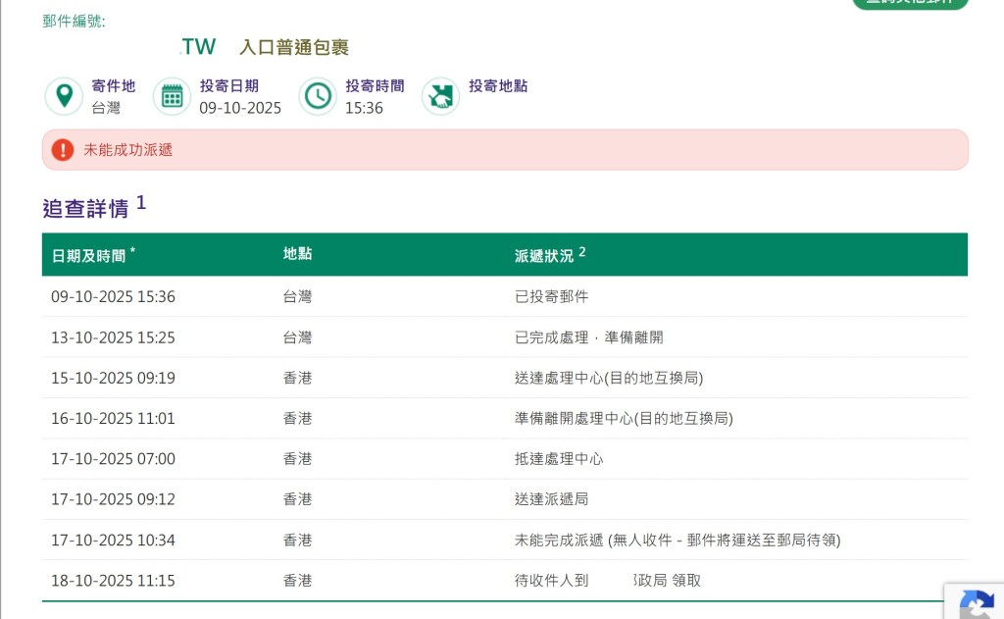The image size is (1004, 619).
Task: Click the 地點 column header
Action: [297, 254]
